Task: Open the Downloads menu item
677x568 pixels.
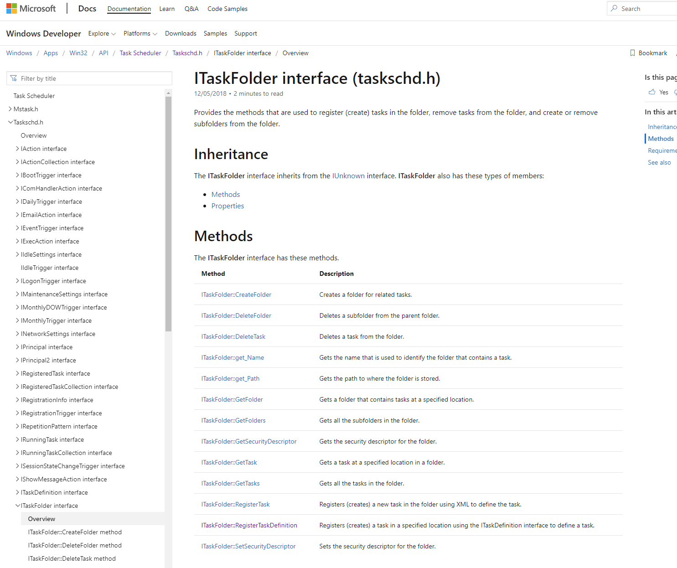Action: point(181,33)
